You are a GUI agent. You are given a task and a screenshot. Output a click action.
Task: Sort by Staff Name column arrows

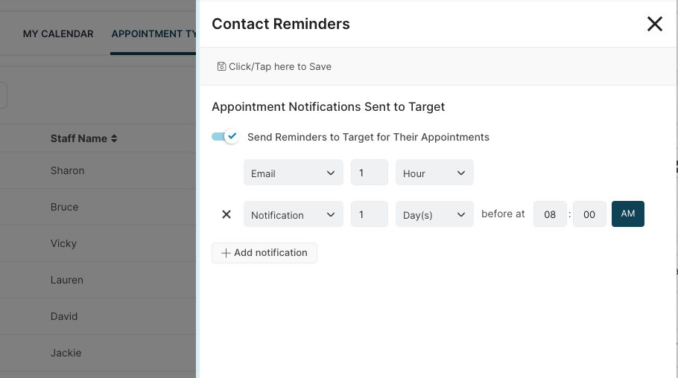(114, 138)
